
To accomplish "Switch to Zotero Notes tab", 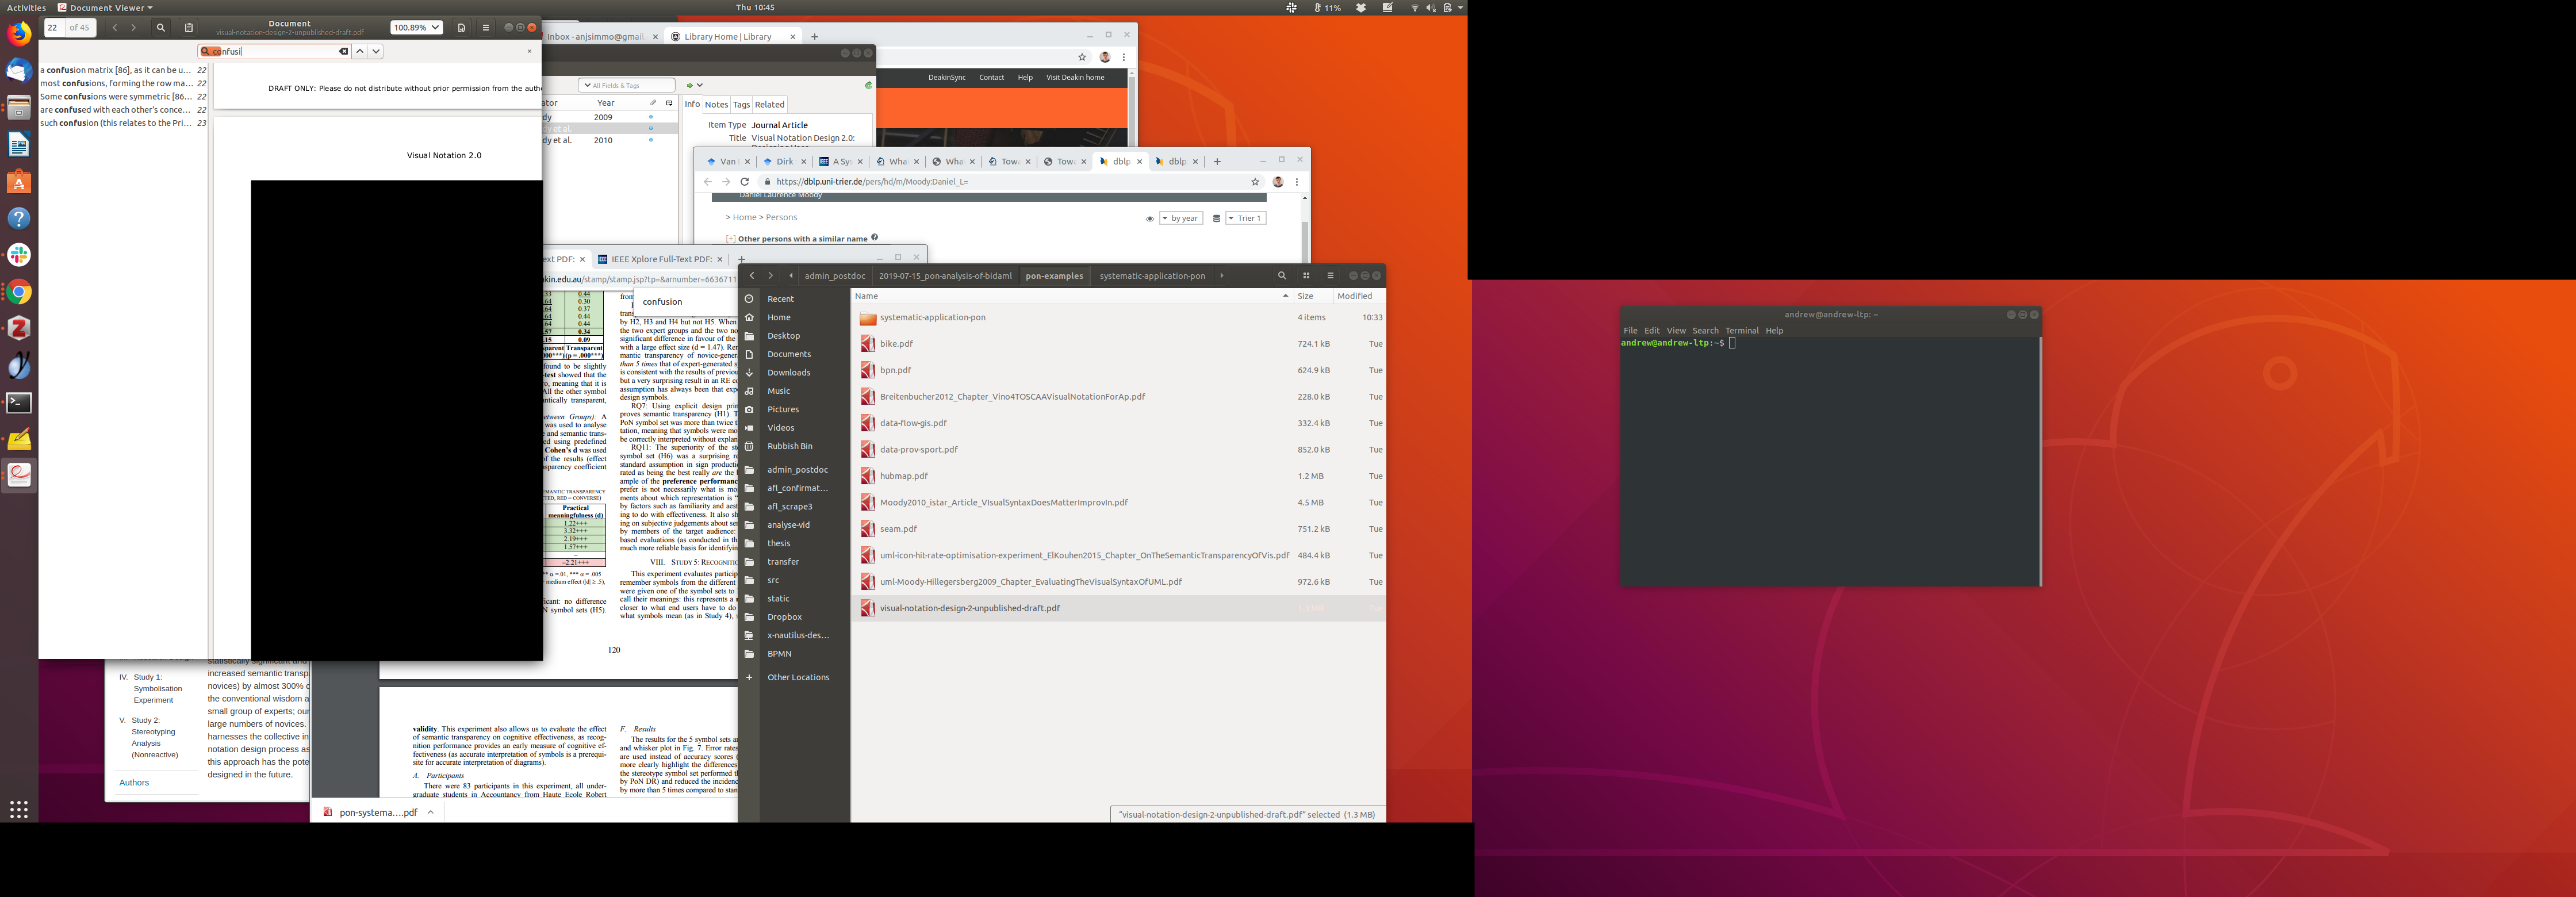I will pyautogui.click(x=716, y=104).
